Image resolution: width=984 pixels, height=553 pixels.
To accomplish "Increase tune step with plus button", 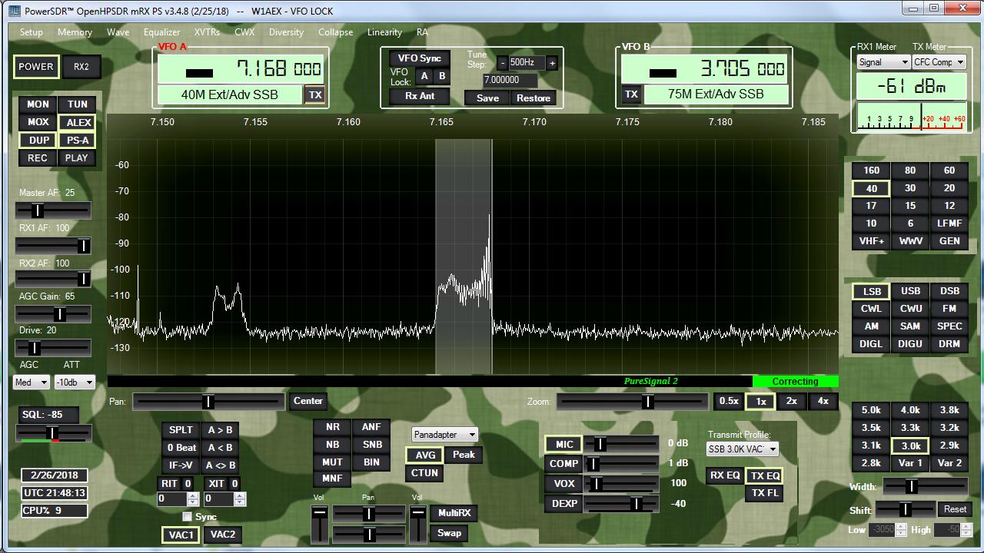I will (x=551, y=63).
